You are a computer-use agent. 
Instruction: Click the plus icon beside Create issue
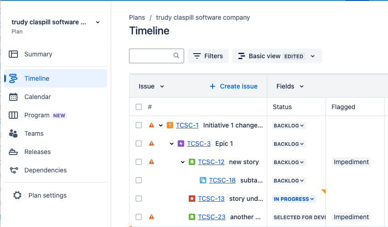212,86
